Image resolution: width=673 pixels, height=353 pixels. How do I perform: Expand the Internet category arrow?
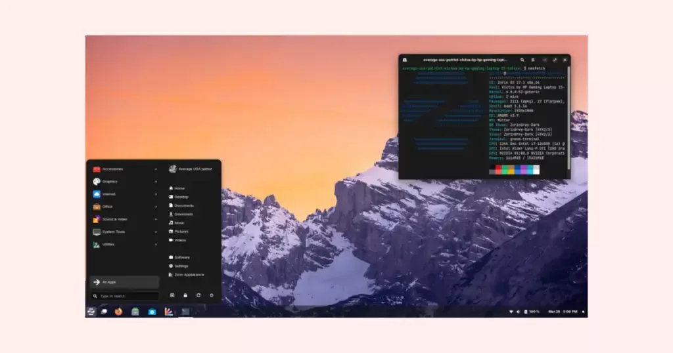coord(156,194)
